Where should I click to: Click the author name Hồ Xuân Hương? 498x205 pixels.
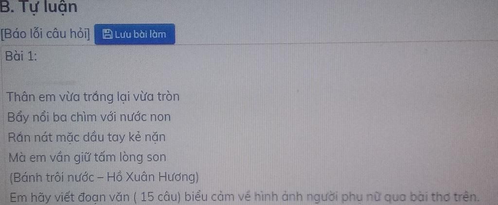[151, 177]
